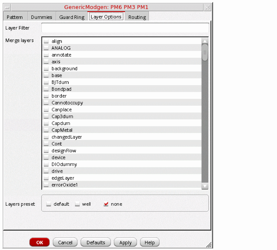Click the "edgeLayer" layer name text

click(63, 178)
